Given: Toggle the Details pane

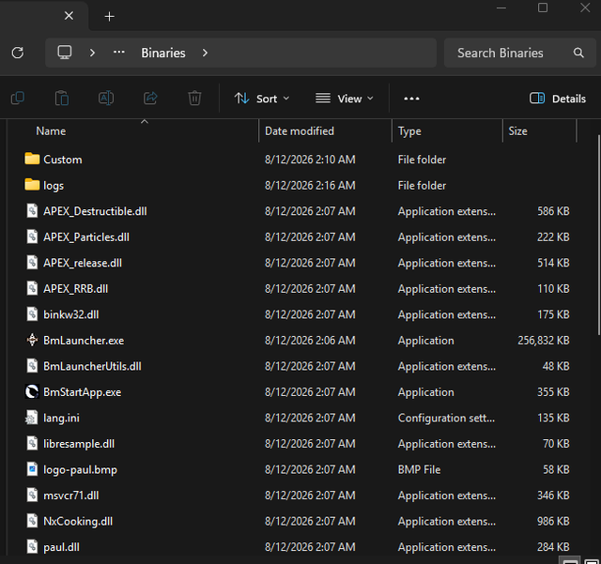Looking at the screenshot, I should 557,99.
